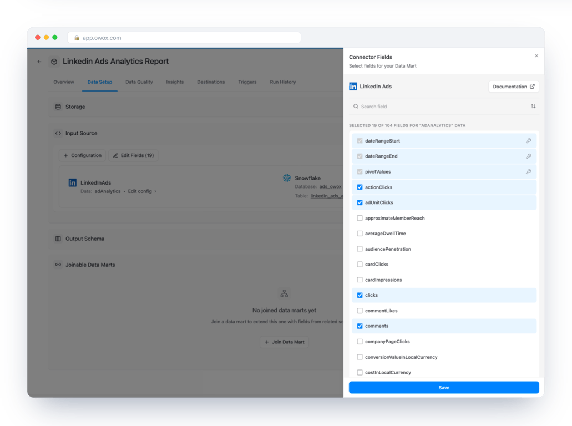The height and width of the screenshot is (426, 572).
Task: Open the Edit config link
Action: click(142, 191)
